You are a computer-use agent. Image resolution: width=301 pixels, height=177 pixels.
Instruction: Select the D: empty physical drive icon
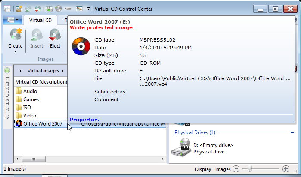[x=181, y=146]
